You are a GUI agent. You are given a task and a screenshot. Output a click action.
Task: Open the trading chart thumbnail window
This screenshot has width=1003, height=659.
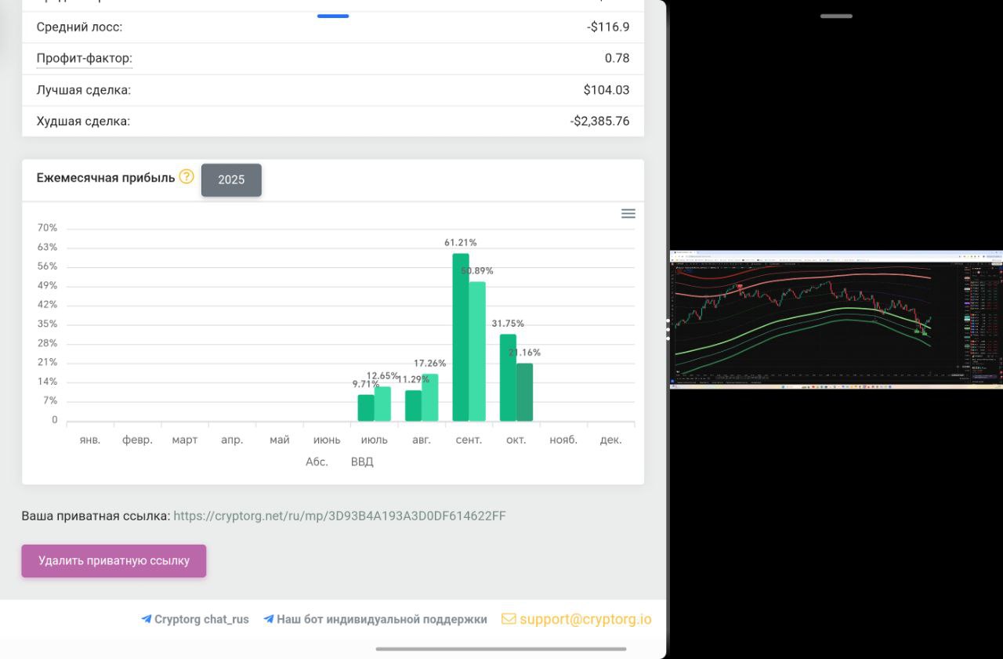tap(836, 320)
